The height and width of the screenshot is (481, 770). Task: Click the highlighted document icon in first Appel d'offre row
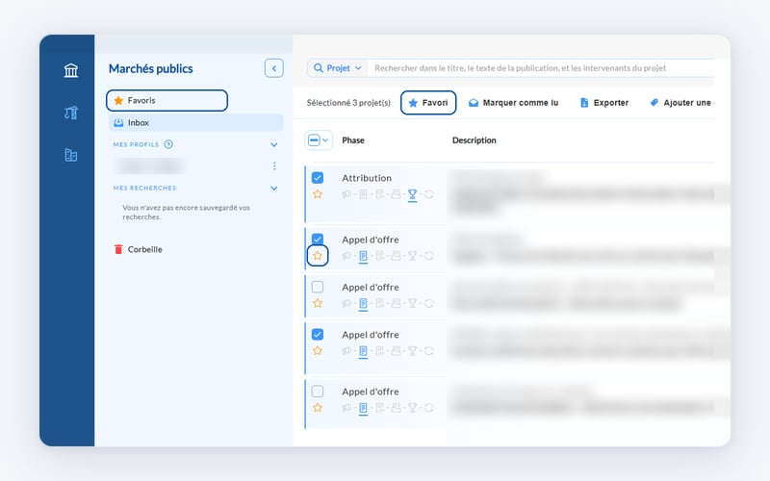coord(363,256)
